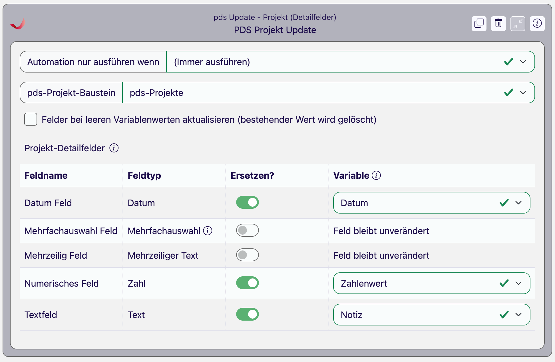
Task: Expand the pds-Projekte Baustein dropdown
Action: 523,92
